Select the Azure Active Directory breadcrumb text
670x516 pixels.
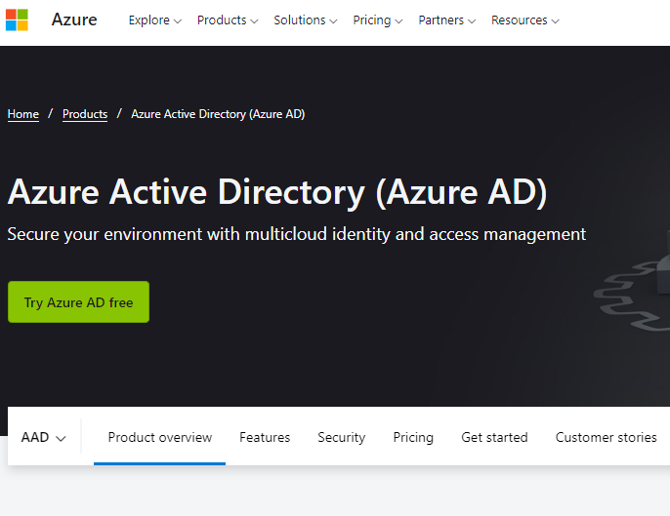pos(218,114)
